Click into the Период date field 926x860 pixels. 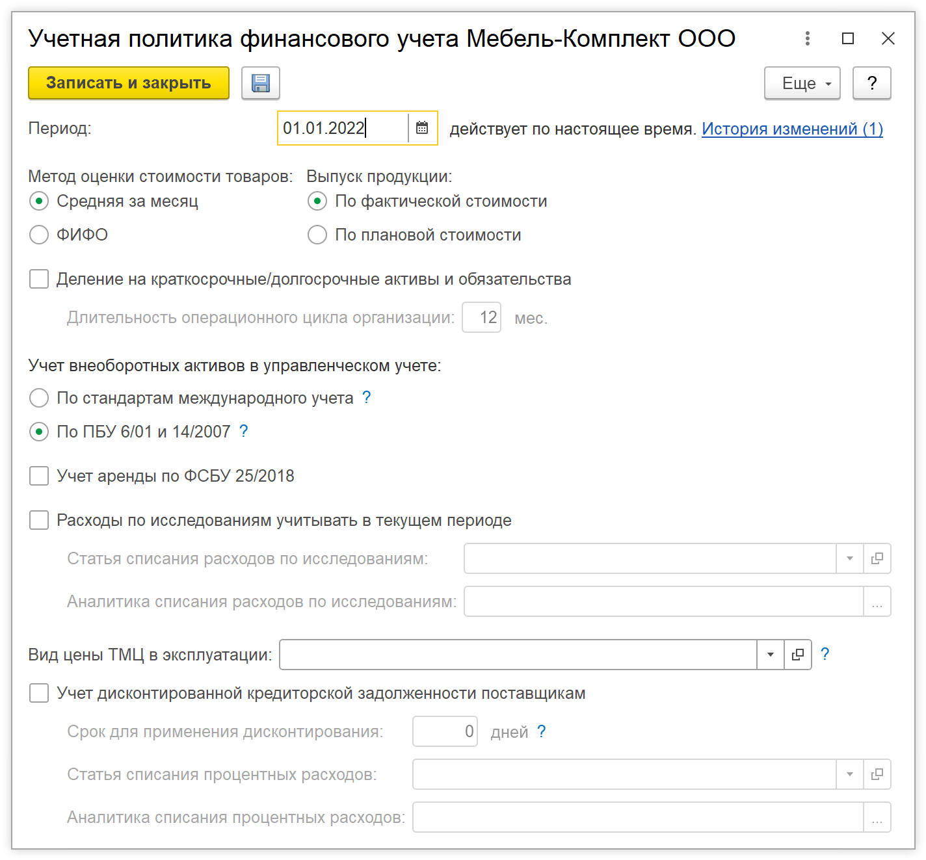click(x=343, y=128)
